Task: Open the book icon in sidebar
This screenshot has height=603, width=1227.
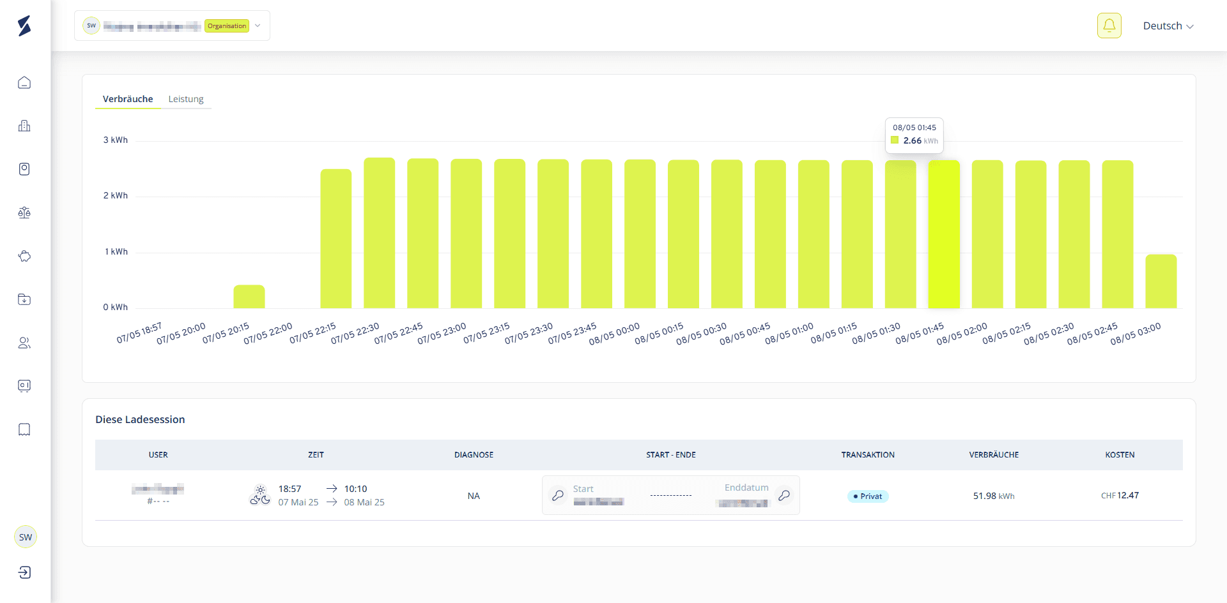Action: click(x=24, y=429)
